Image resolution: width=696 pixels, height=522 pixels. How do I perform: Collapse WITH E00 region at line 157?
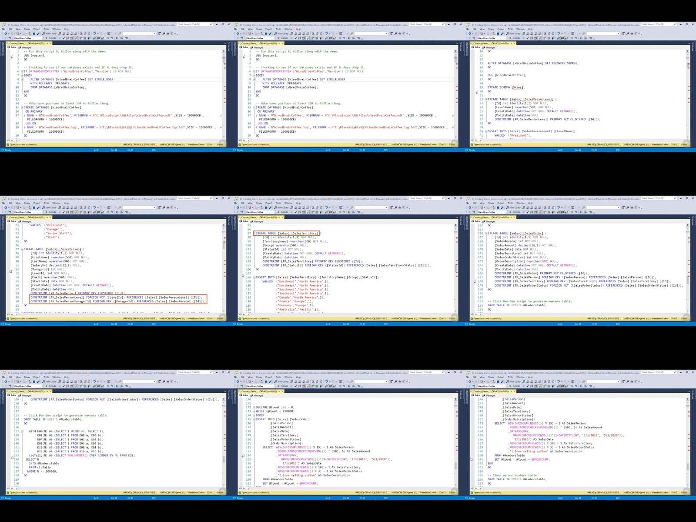(x=22, y=431)
